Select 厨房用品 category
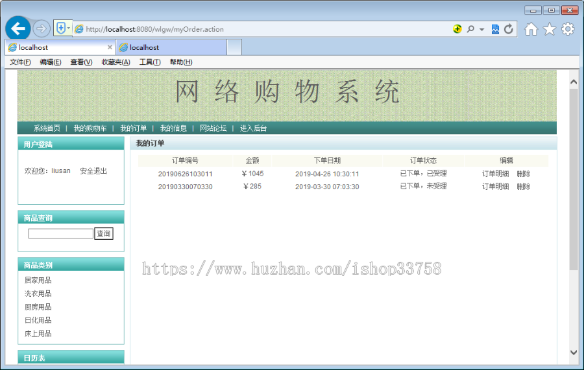Image resolution: width=584 pixels, height=370 pixels. [38, 306]
